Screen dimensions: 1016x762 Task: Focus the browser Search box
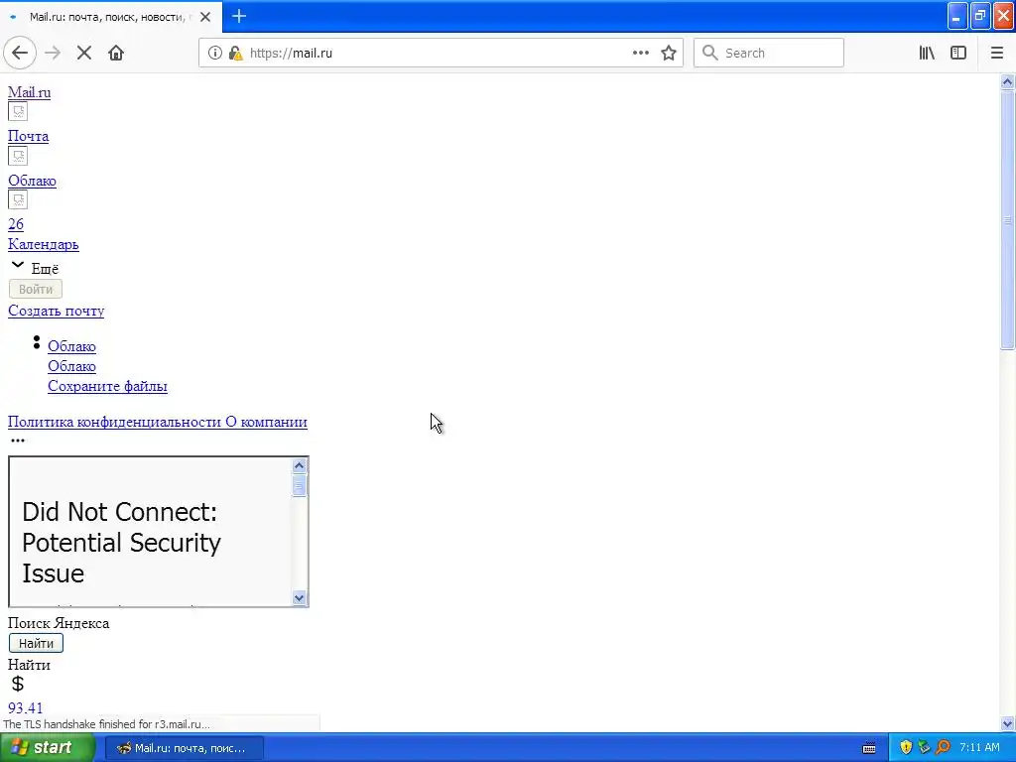click(769, 54)
